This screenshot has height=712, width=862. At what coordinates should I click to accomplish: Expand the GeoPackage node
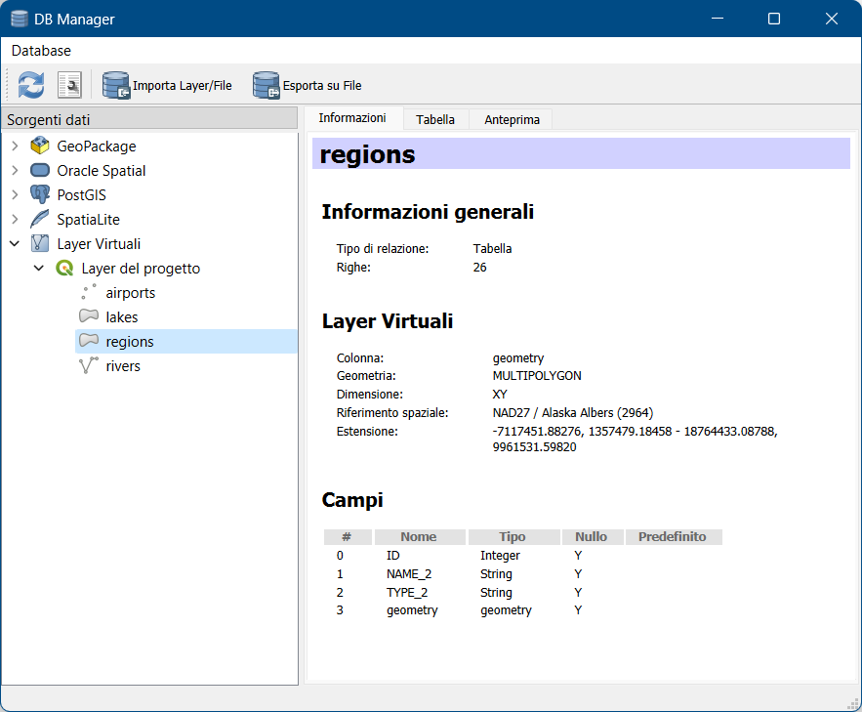(15, 146)
